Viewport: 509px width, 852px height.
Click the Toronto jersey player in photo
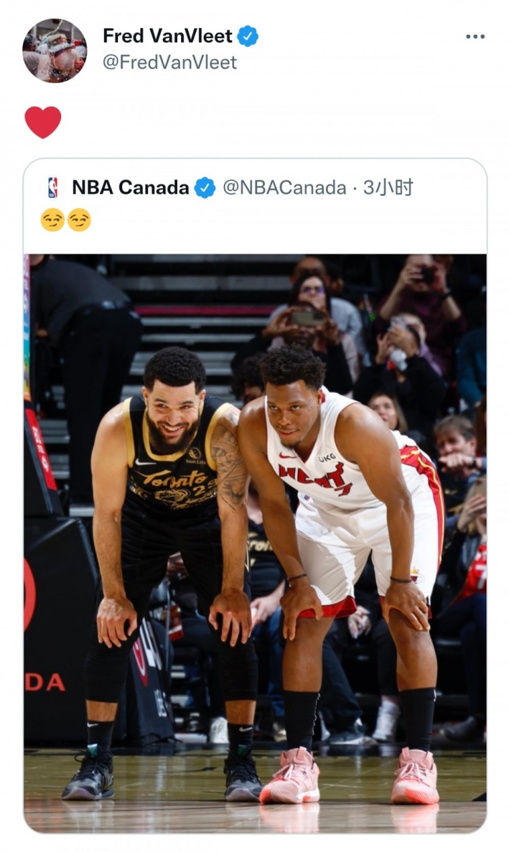click(x=173, y=571)
